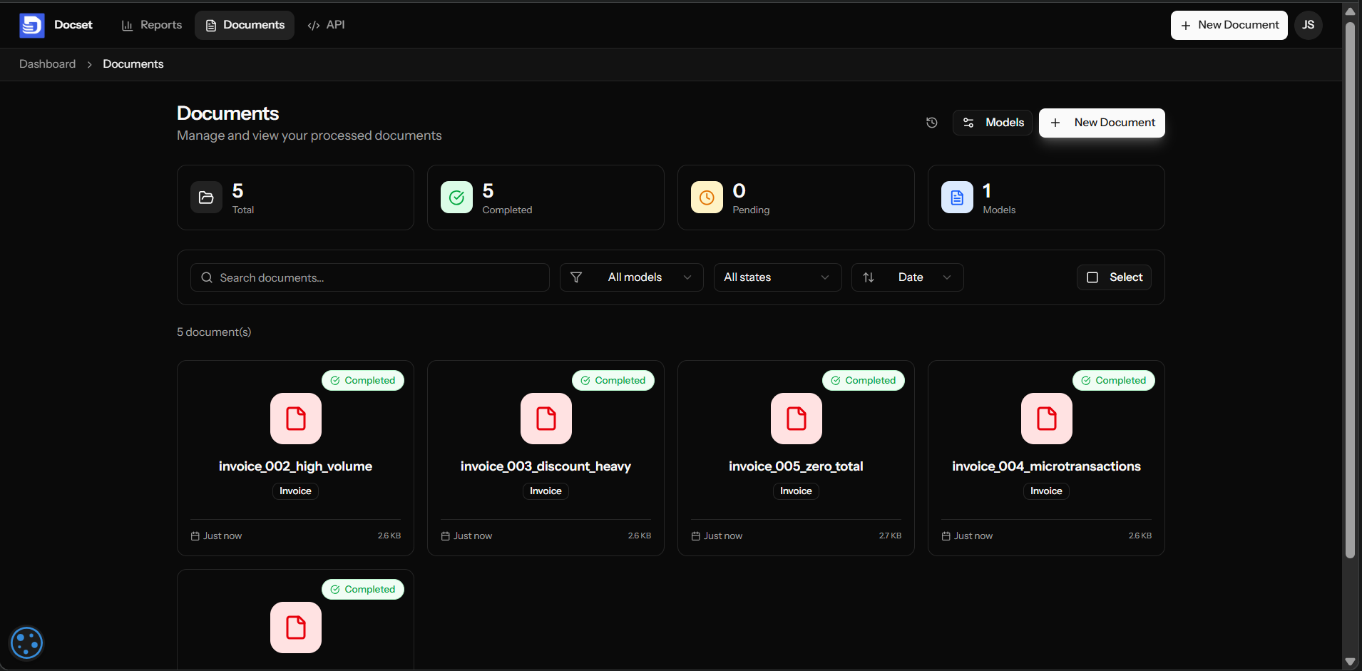This screenshot has height=671, width=1362.
Task: Click the Pending clock icon on stats card
Action: coord(707,198)
